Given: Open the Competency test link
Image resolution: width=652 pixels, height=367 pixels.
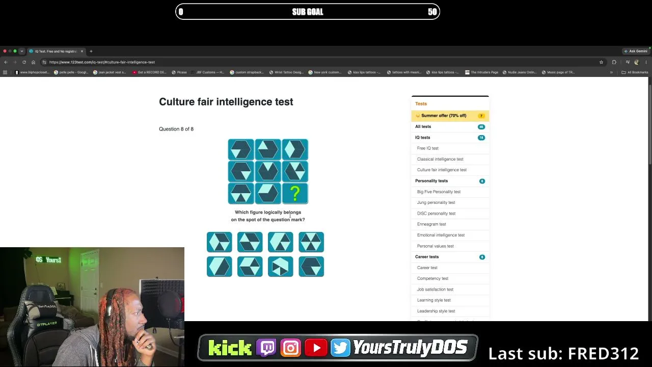Looking at the screenshot, I should pyautogui.click(x=432, y=278).
